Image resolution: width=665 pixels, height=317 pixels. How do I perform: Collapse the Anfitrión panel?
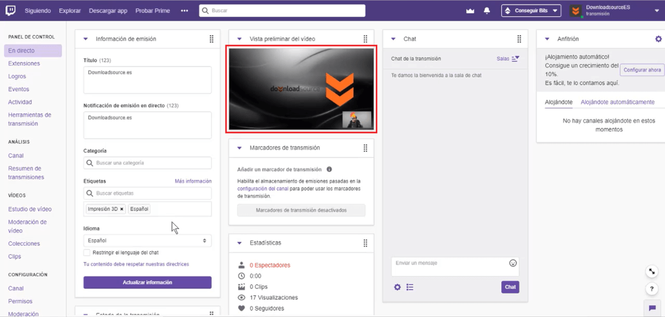click(547, 39)
